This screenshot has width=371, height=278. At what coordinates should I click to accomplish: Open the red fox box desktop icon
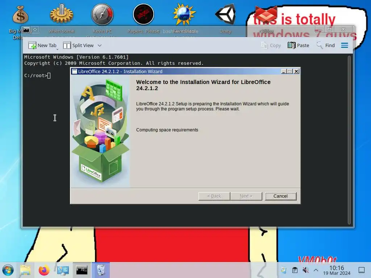(266, 14)
